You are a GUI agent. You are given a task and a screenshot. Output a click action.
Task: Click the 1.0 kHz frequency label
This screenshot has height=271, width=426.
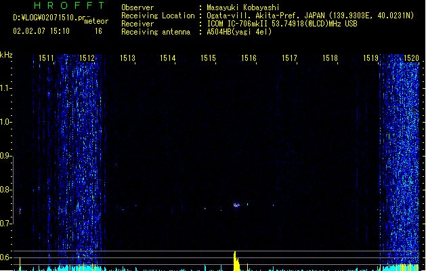click(x=5, y=122)
